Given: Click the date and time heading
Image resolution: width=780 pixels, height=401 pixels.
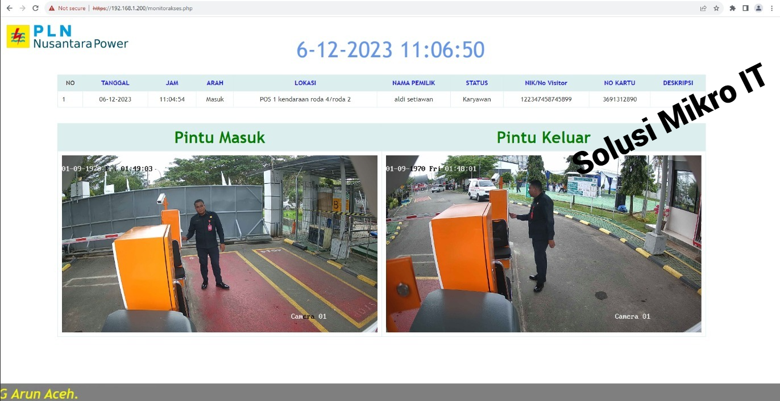Looking at the screenshot, I should click(x=390, y=50).
